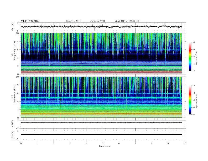Click the "-5" label on upper colorbar

(x=194, y=57)
